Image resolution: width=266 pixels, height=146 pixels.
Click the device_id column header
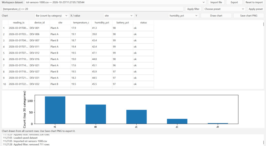pyautogui.click(x=39, y=22)
